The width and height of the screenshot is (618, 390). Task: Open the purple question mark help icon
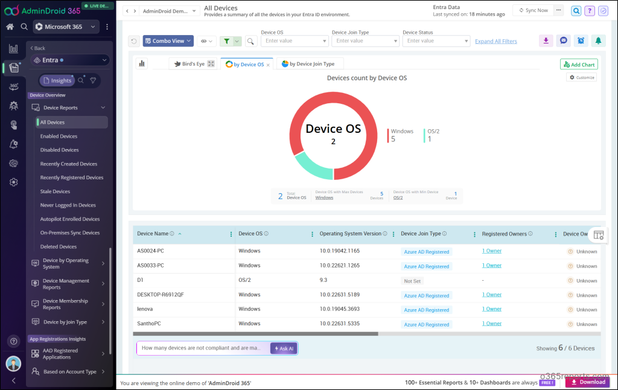[590, 11]
